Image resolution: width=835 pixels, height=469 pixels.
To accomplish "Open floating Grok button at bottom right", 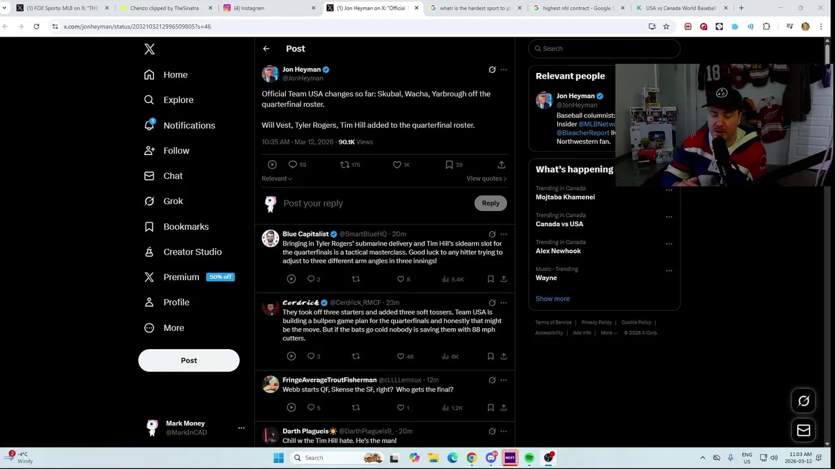I will point(804,401).
